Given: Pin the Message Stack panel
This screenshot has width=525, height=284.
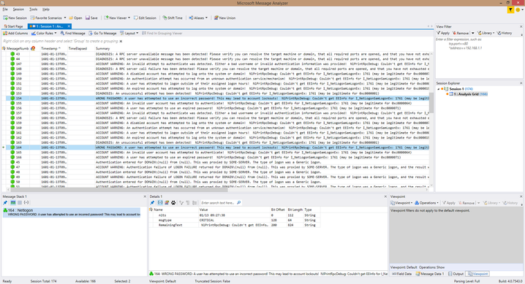Looking at the screenshot, I should (x=5, y=202).
